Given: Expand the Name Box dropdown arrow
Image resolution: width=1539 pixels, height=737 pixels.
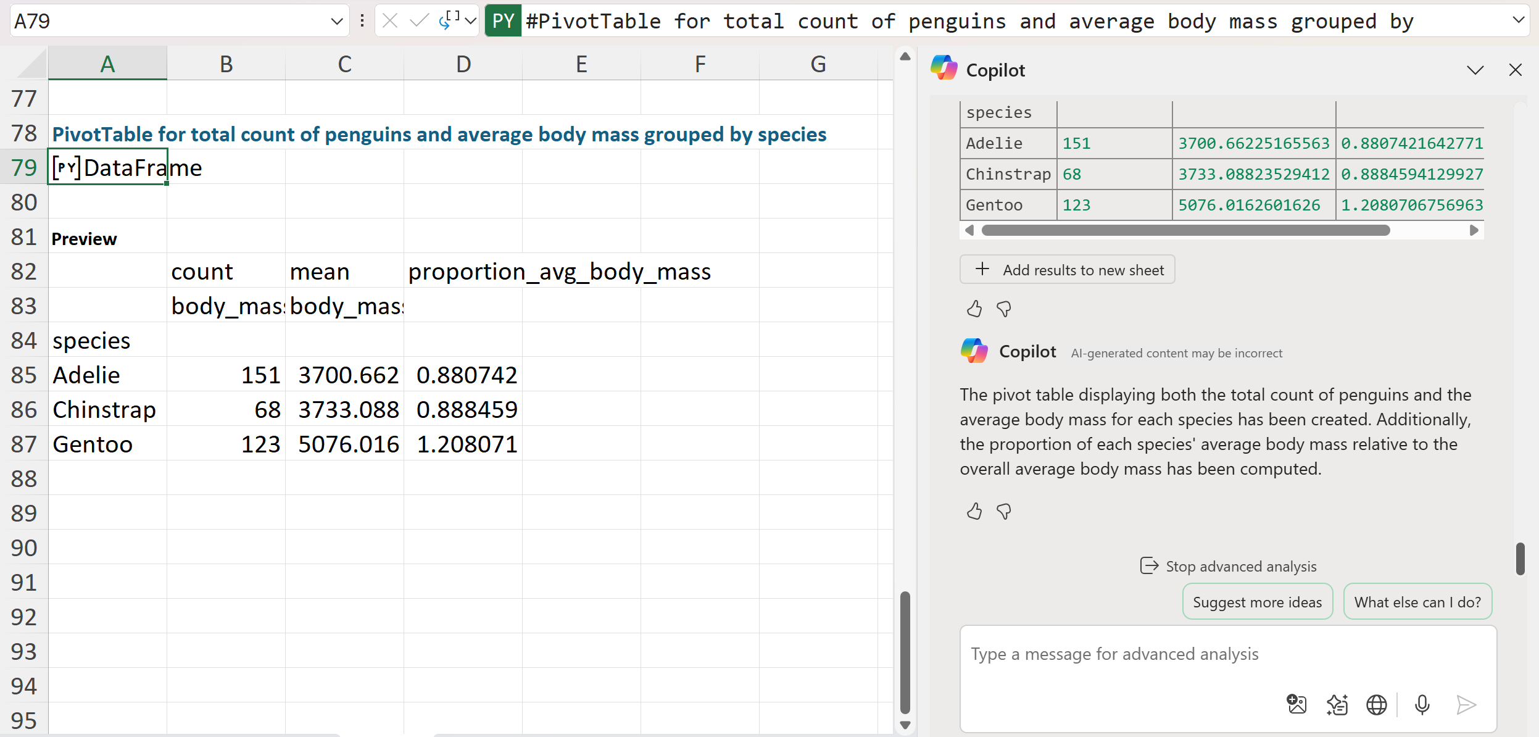Looking at the screenshot, I should tap(336, 21).
